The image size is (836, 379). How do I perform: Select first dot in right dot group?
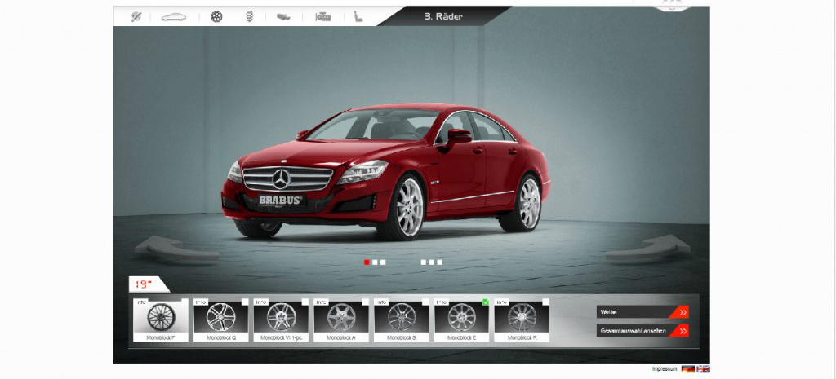click(x=424, y=262)
